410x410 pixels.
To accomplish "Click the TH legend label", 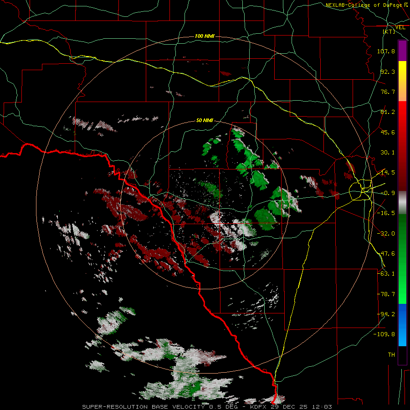I will [391, 355].
